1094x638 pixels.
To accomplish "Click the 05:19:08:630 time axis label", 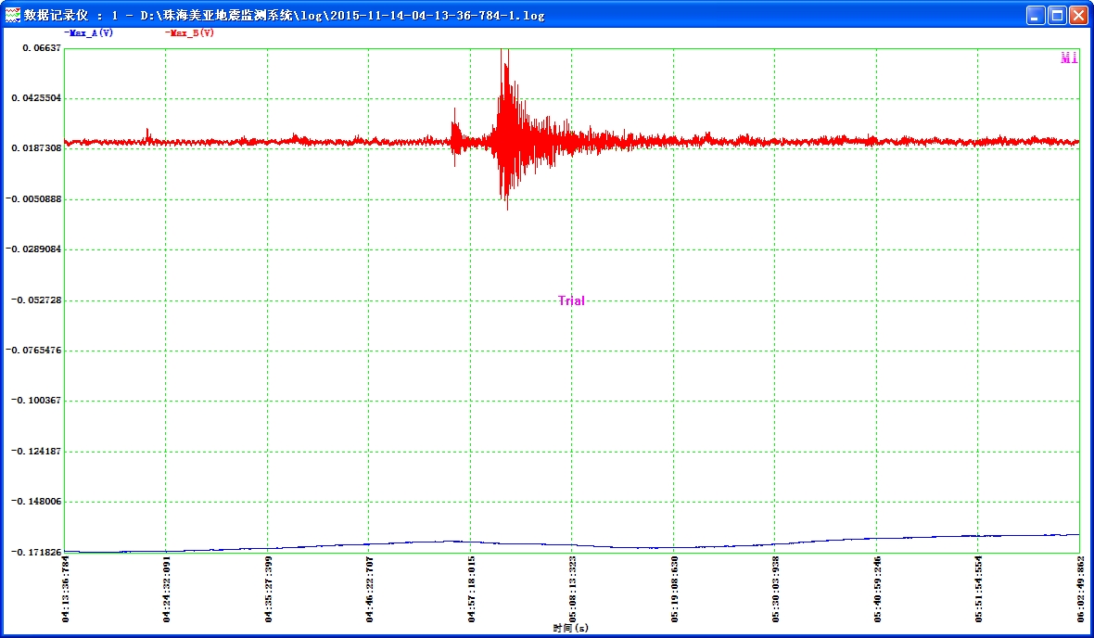I will pyautogui.click(x=674, y=589).
